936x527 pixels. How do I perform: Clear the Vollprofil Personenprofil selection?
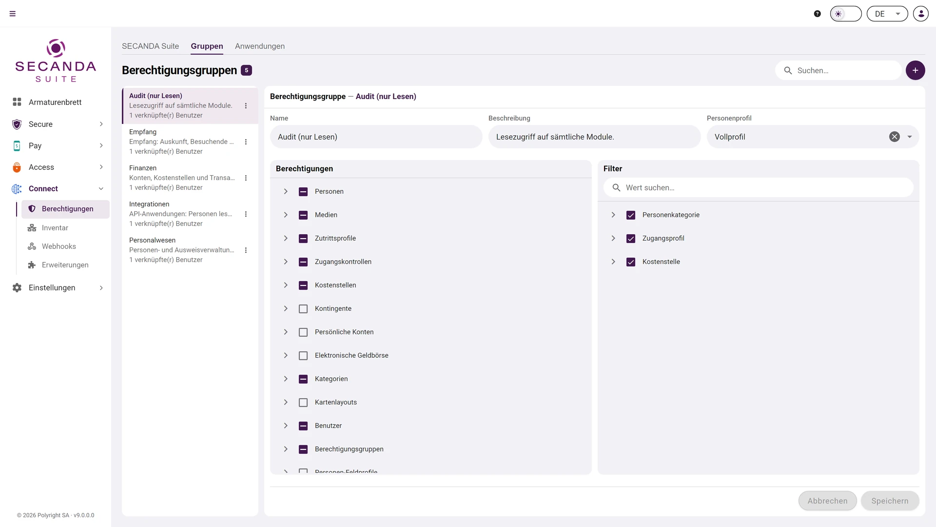[895, 137]
